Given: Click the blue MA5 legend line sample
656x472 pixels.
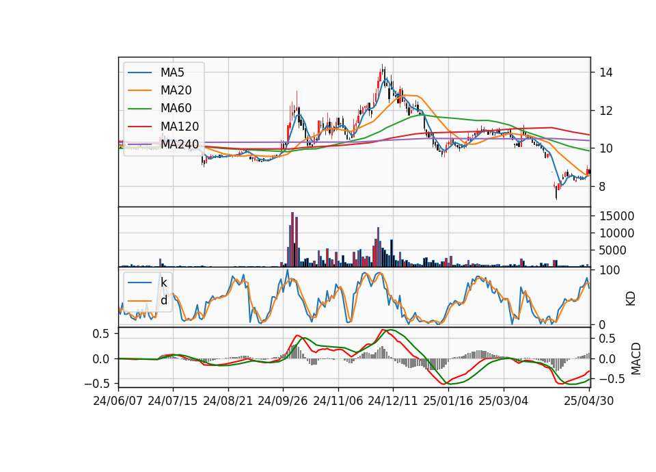Looking at the screenshot, I should coord(139,73).
